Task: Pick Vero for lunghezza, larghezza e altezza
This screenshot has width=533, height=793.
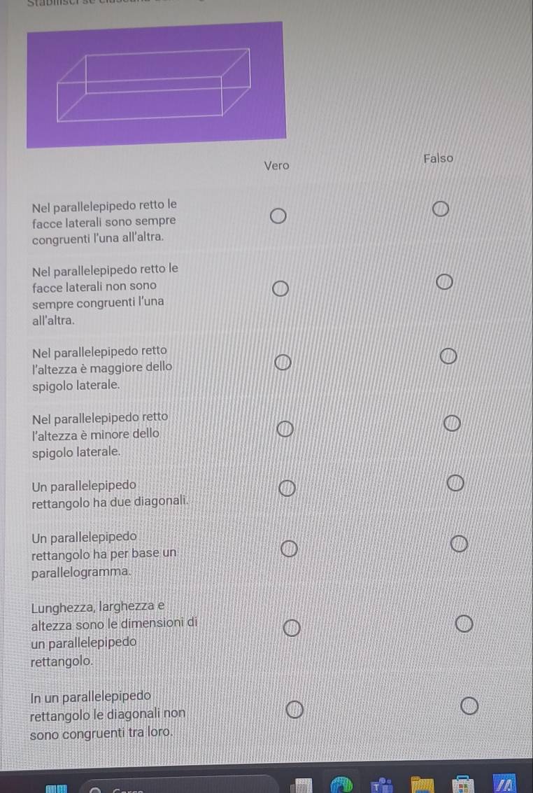Action: (x=292, y=628)
